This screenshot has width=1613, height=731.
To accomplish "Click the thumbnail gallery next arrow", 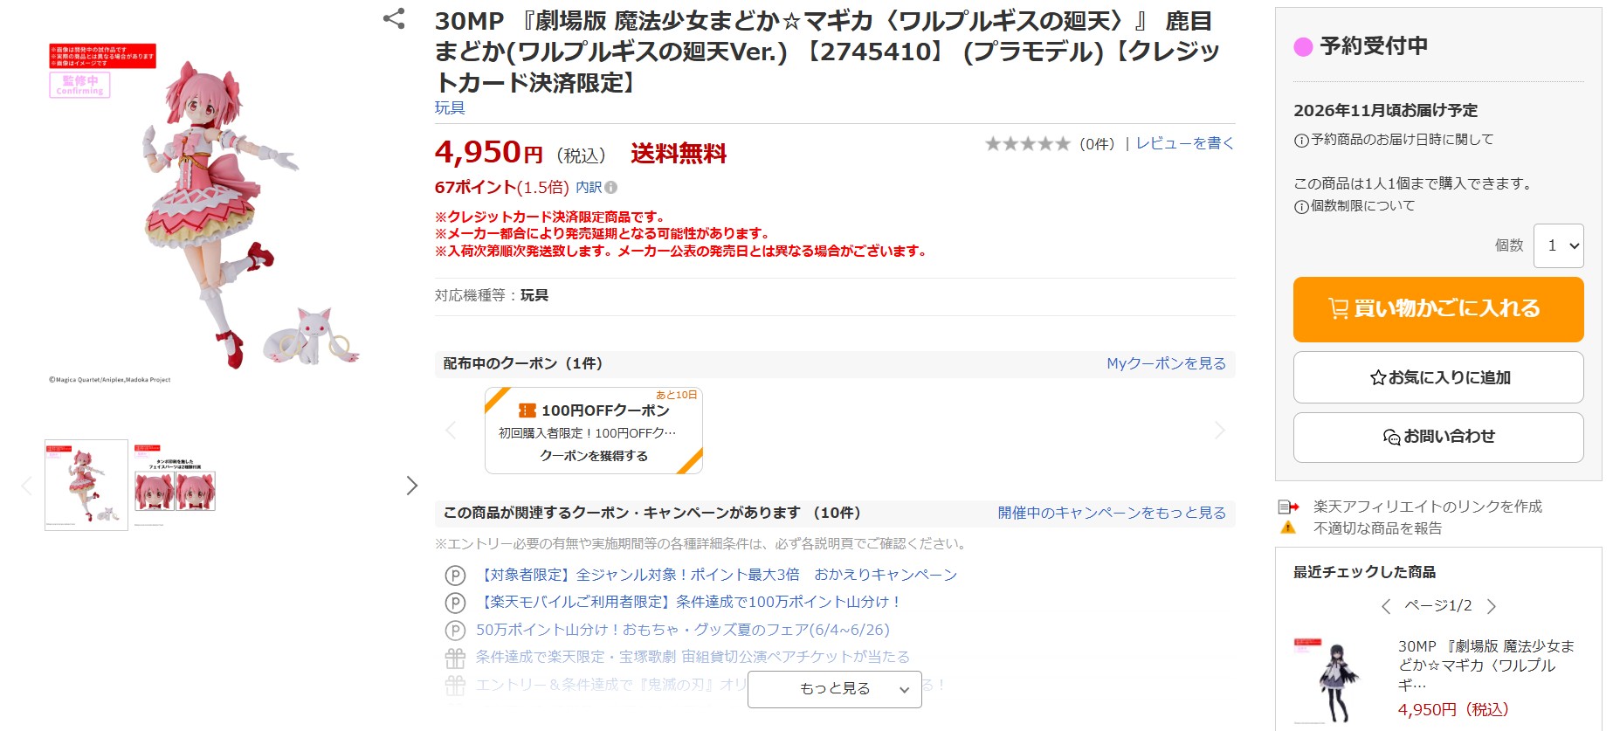I will coord(412,486).
